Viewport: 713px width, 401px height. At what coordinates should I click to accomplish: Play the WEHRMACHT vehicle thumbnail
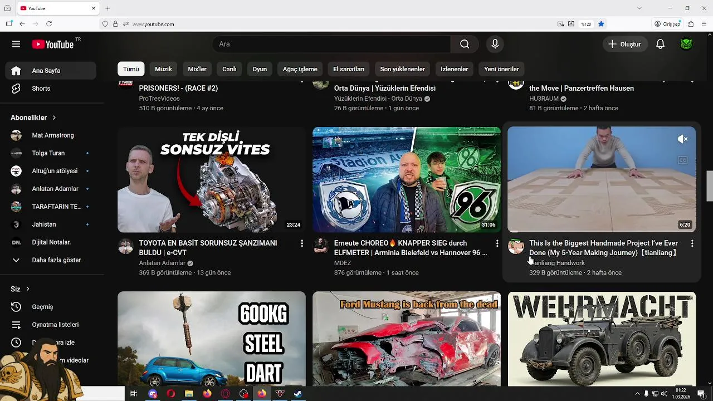(x=602, y=339)
